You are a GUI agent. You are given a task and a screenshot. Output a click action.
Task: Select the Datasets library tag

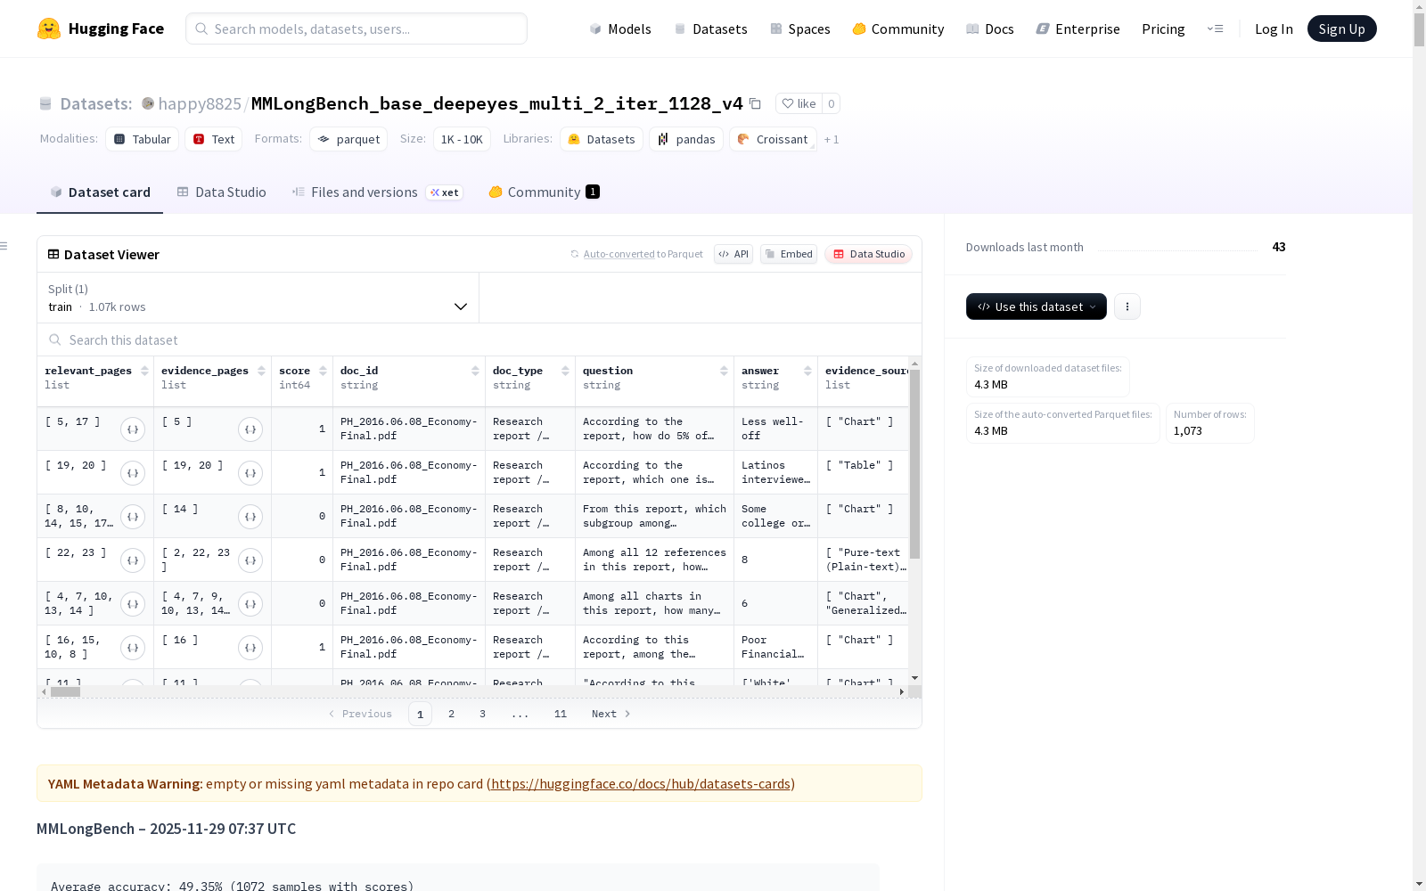coord(602,139)
